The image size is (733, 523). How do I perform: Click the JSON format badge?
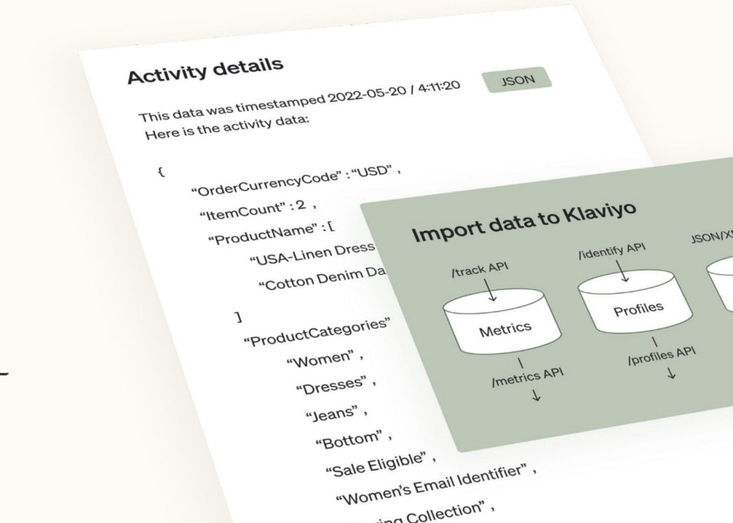[518, 80]
